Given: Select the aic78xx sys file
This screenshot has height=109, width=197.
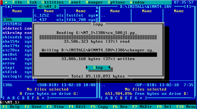Looking at the screenshot, I should point(17,50).
